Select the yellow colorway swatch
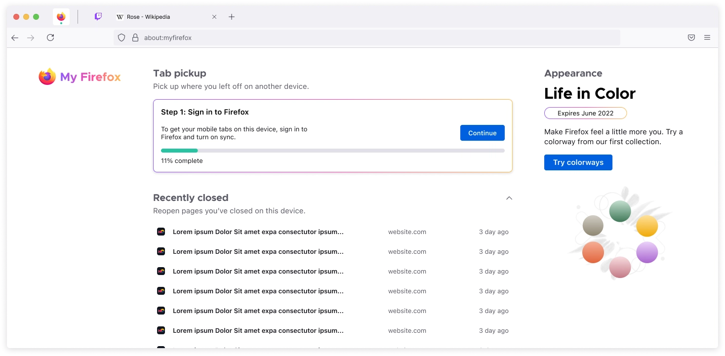This screenshot has width=725, height=356. 647,226
